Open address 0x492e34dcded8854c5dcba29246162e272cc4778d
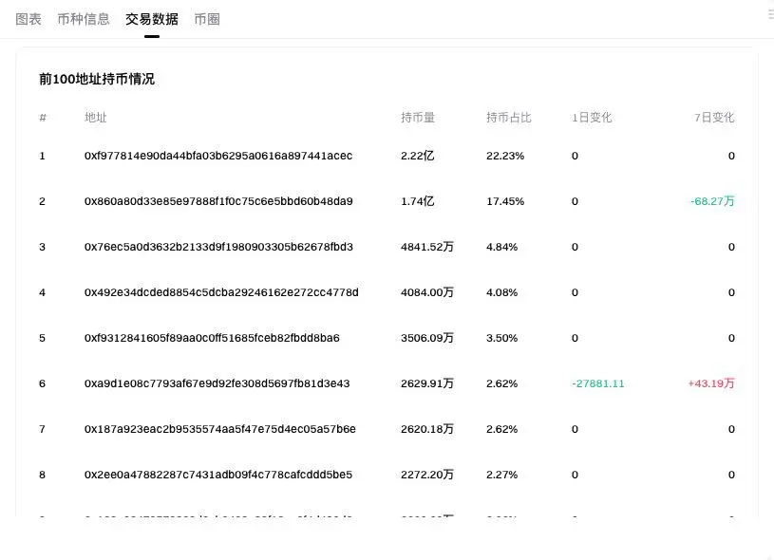774x560 pixels. (x=221, y=292)
